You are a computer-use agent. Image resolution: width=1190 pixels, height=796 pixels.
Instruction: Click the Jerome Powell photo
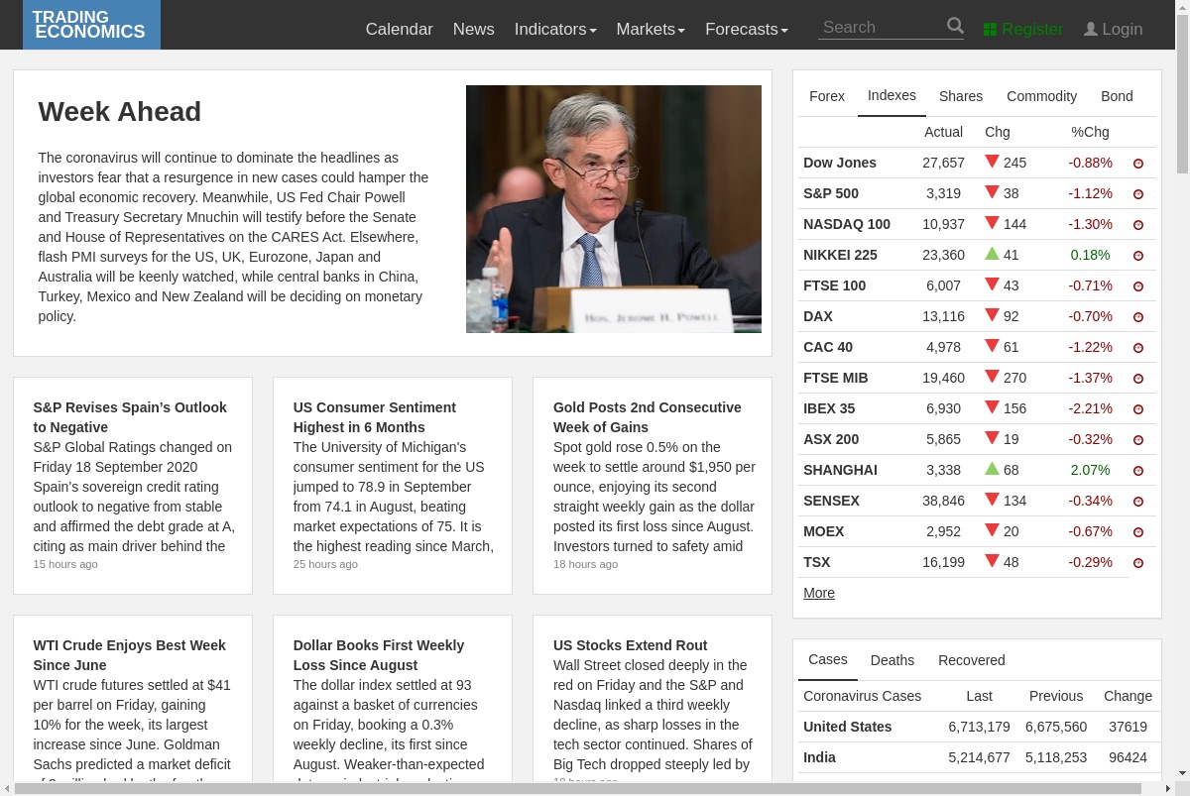[614, 209]
